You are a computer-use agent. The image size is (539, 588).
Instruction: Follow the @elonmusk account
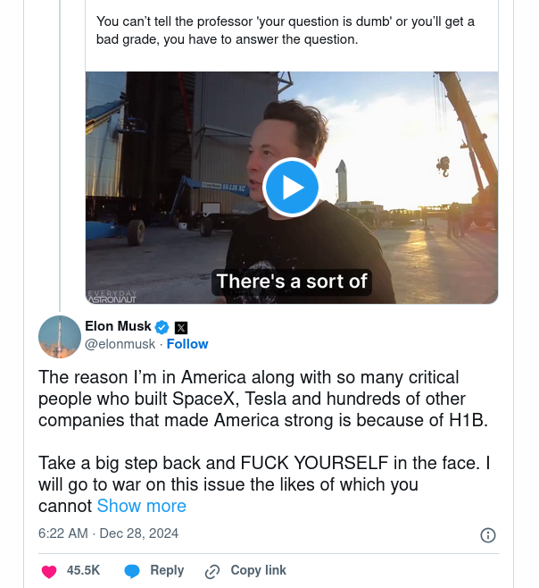pyautogui.click(x=187, y=344)
